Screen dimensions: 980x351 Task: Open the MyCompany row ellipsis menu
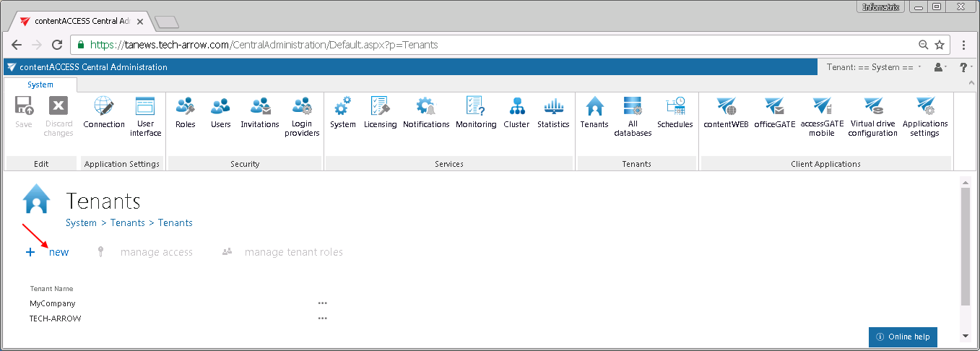pyautogui.click(x=322, y=303)
